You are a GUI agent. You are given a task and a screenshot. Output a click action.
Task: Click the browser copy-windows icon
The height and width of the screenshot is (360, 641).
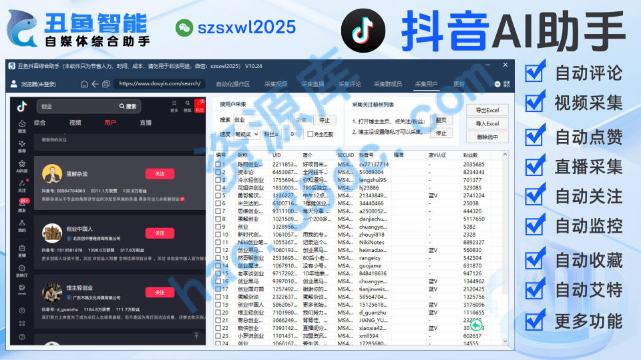pos(106,84)
